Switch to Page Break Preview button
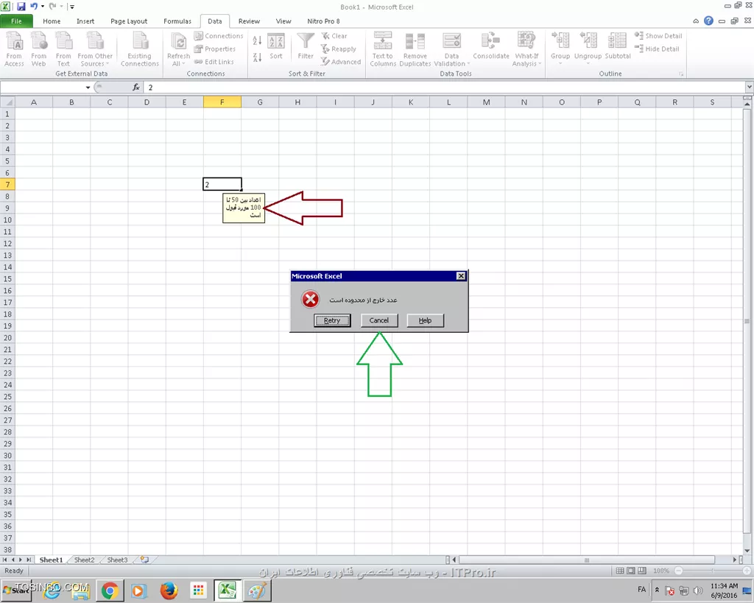This screenshot has height=603, width=754. (x=641, y=571)
